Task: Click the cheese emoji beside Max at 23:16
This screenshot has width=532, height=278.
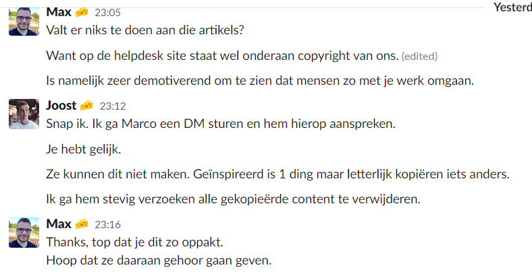Action: (x=82, y=223)
